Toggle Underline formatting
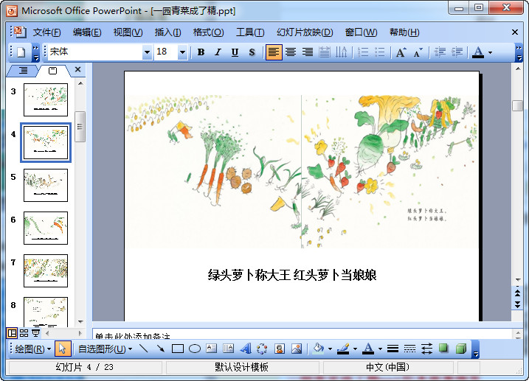 [x=235, y=52]
